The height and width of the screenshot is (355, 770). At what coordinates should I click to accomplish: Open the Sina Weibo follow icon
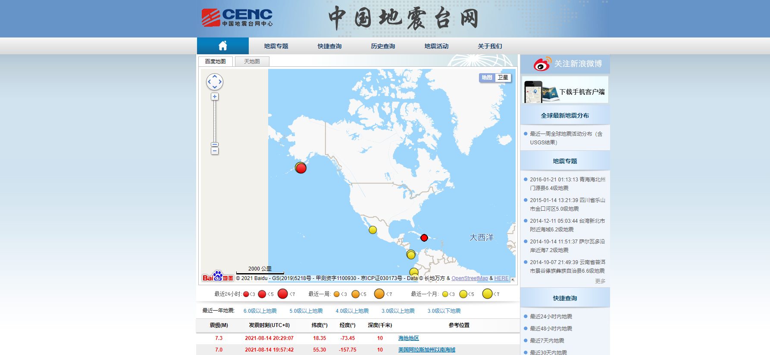(542, 64)
